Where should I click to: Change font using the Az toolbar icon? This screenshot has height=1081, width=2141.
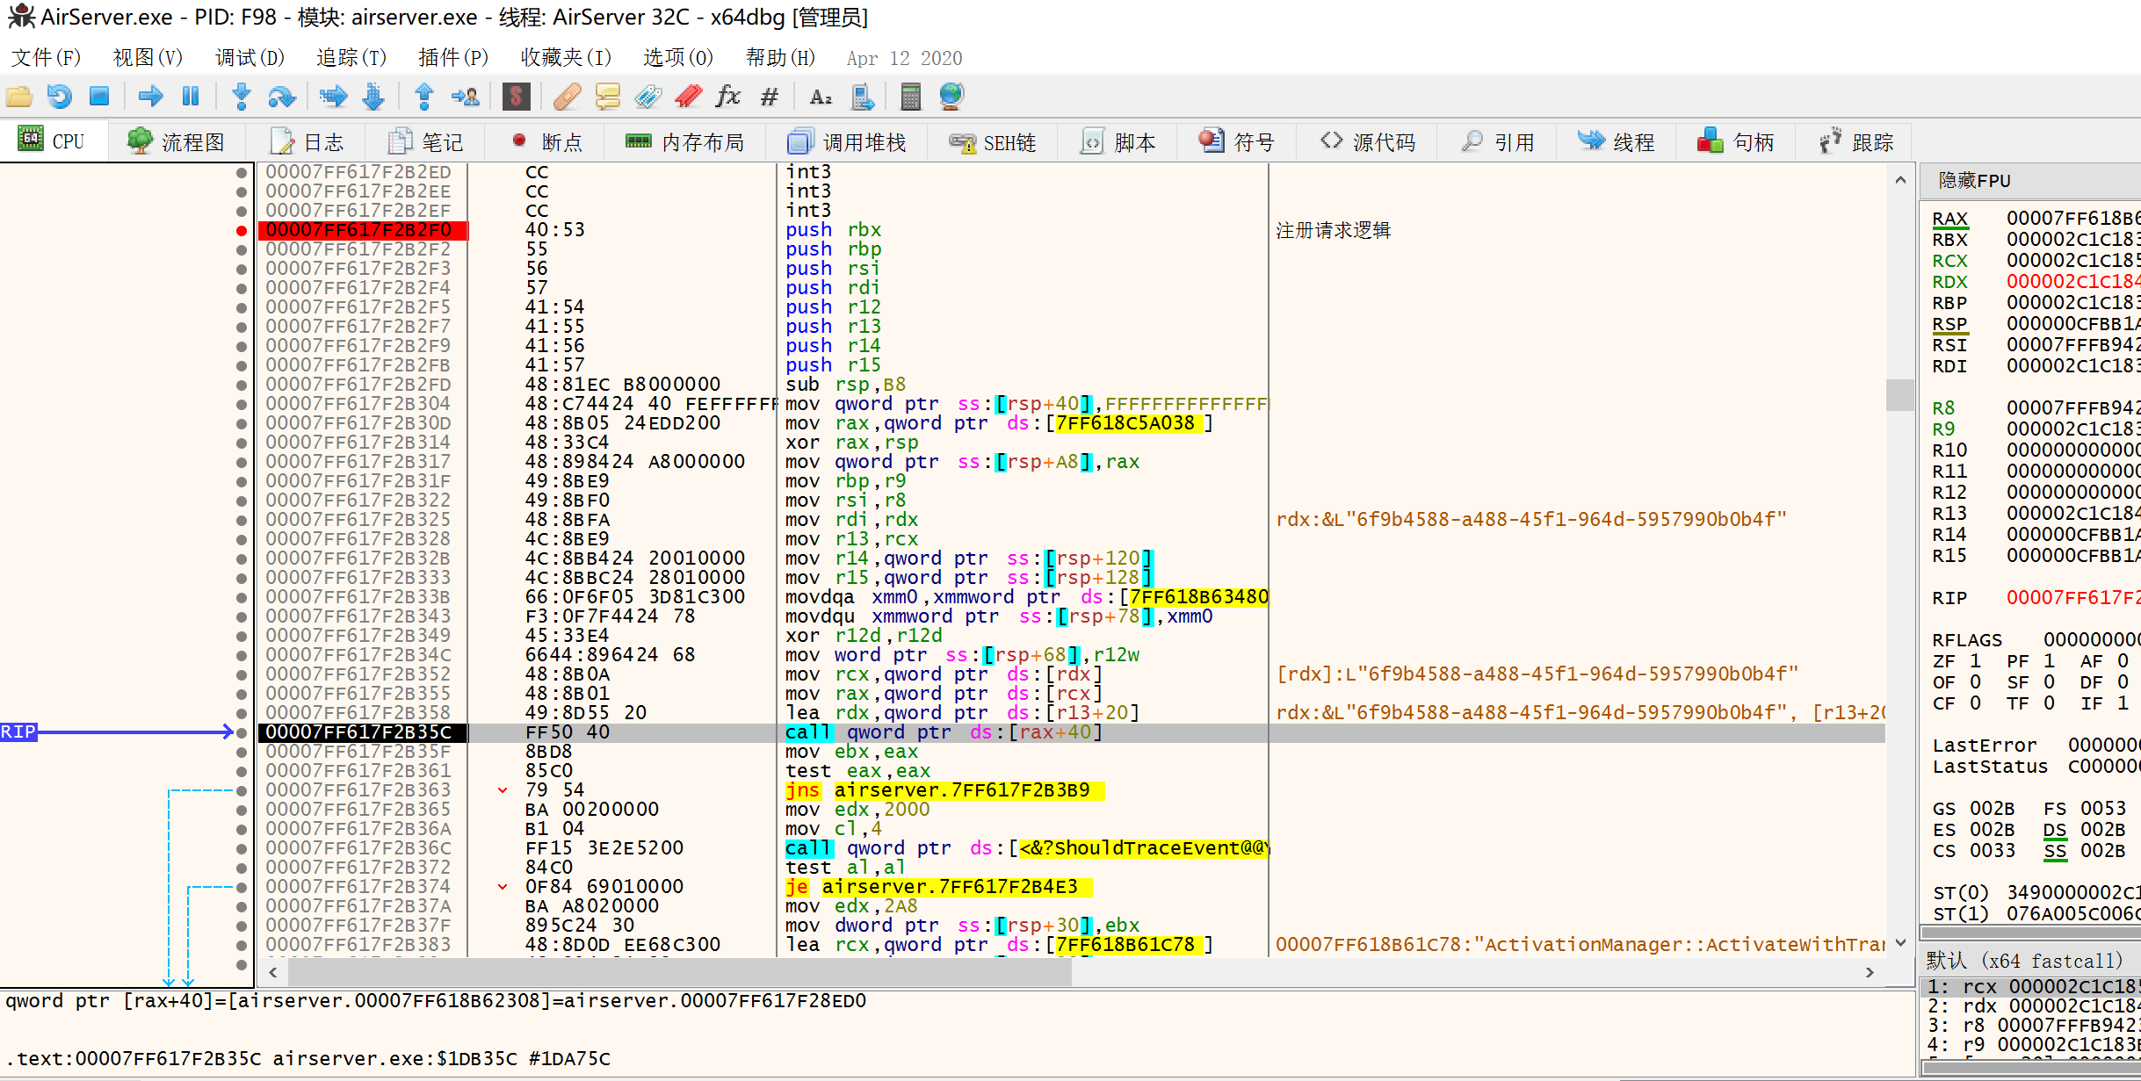tap(820, 97)
